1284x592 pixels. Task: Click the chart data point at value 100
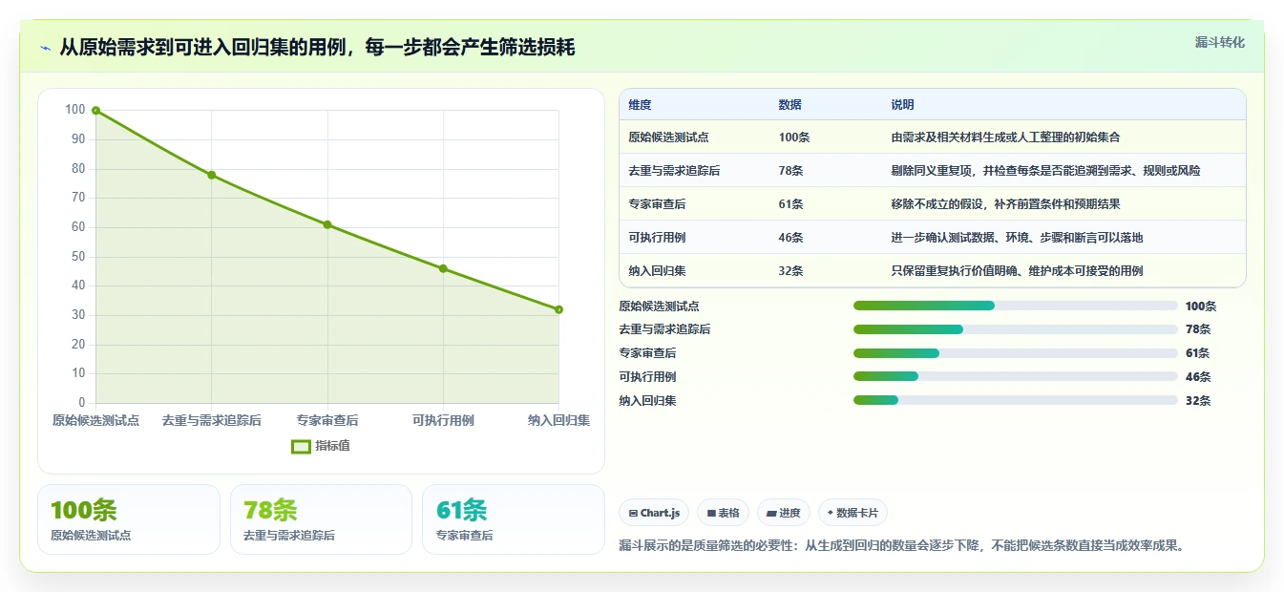95,111
